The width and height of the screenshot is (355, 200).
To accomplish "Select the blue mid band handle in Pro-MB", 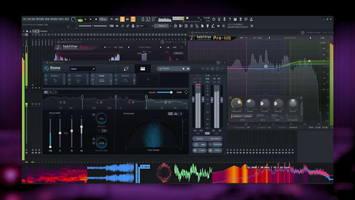I will pos(266,66).
